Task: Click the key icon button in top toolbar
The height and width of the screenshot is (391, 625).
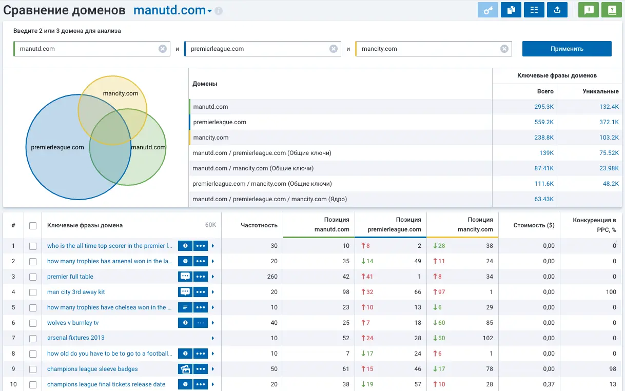Action: click(x=487, y=10)
